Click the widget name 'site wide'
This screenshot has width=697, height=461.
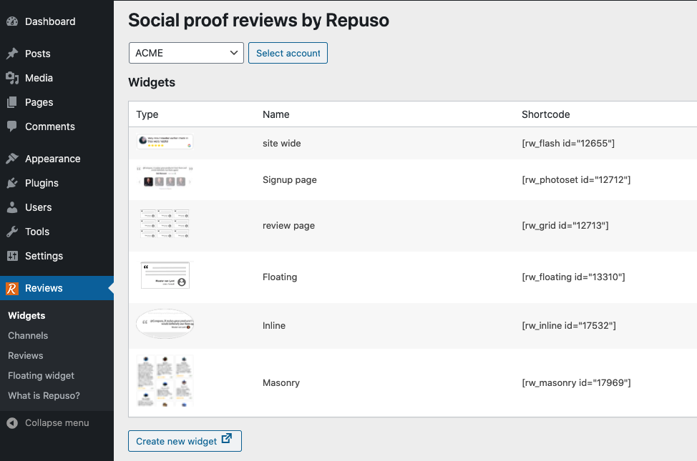[282, 144]
